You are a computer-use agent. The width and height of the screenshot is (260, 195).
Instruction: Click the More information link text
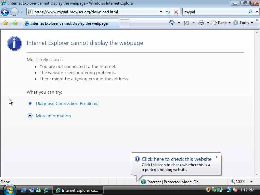tap(53, 116)
